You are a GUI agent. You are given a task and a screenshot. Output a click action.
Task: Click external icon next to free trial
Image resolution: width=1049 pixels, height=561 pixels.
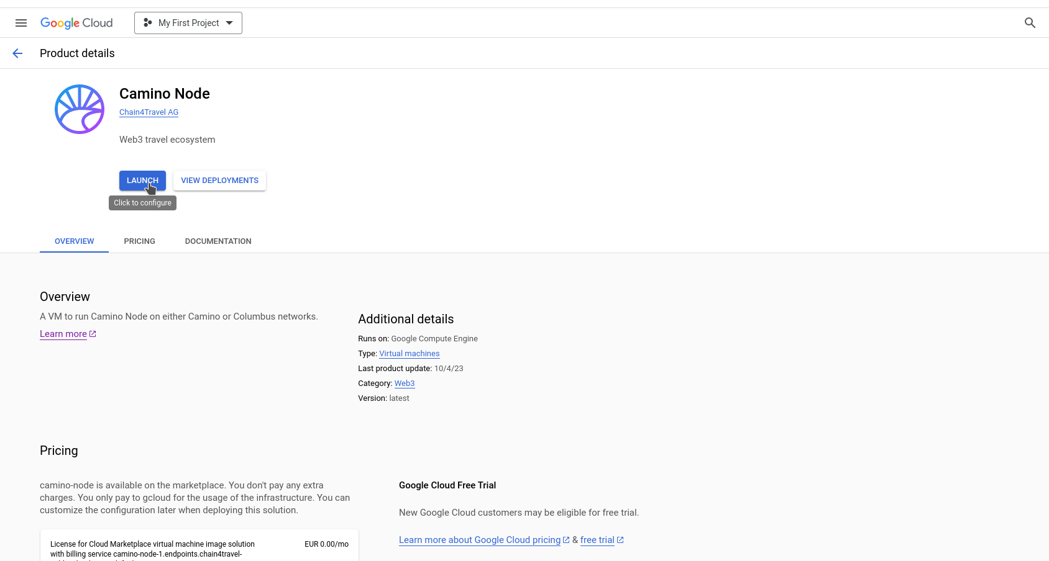620,540
